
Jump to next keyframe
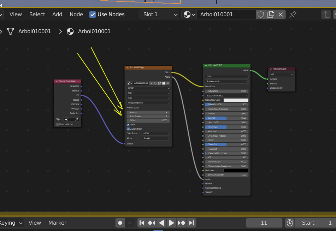pos(182,223)
